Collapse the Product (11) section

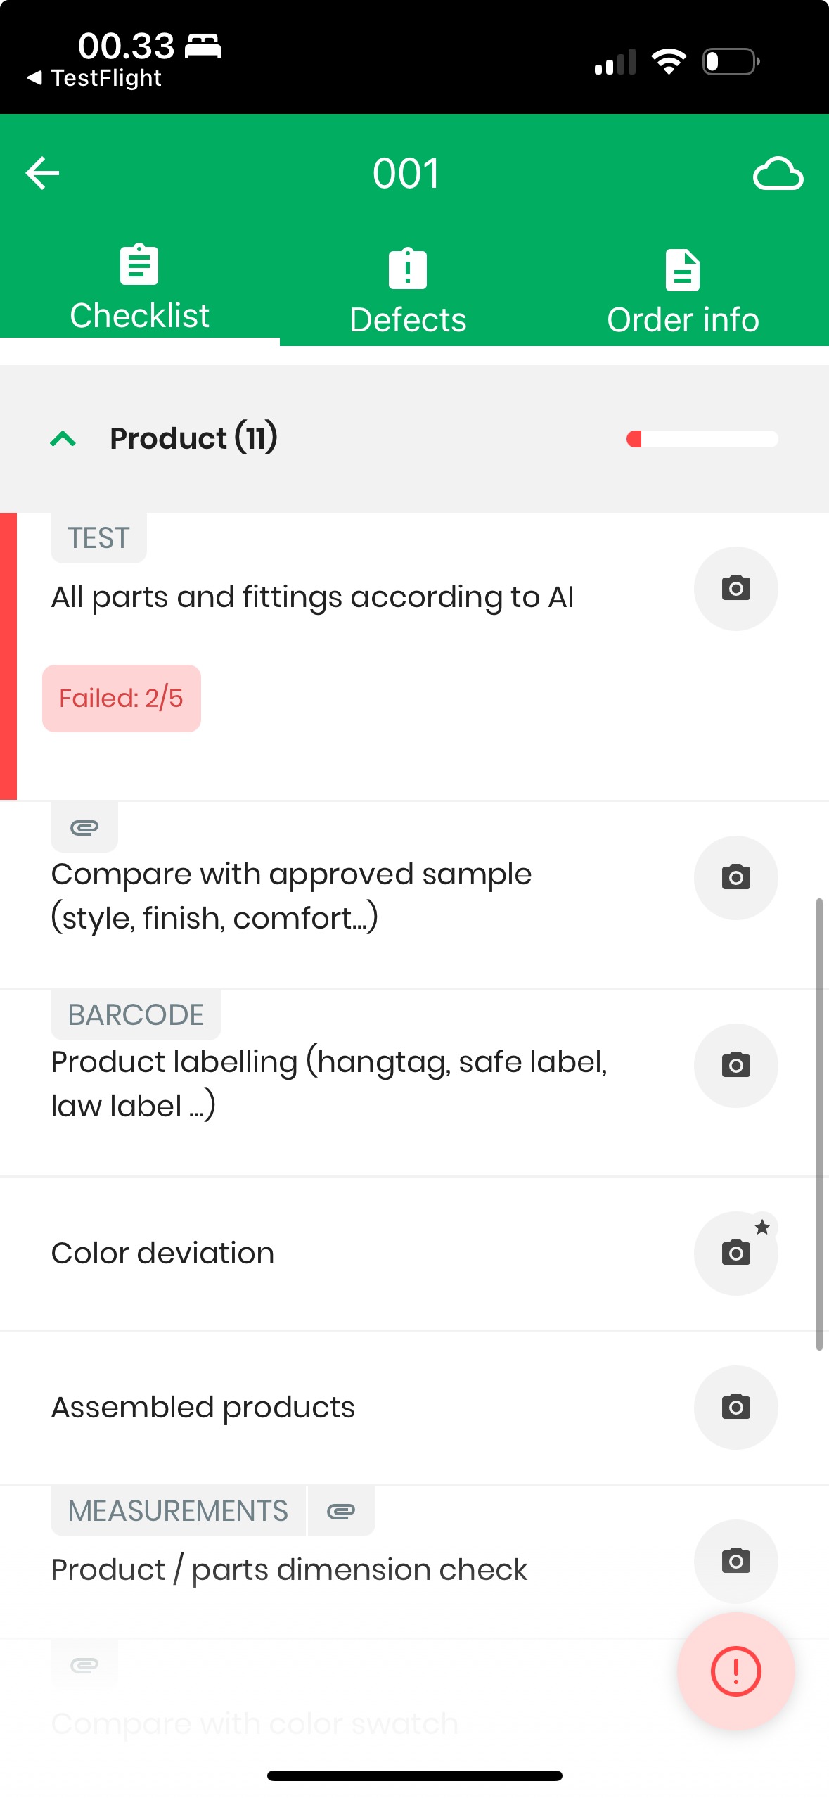tap(63, 439)
